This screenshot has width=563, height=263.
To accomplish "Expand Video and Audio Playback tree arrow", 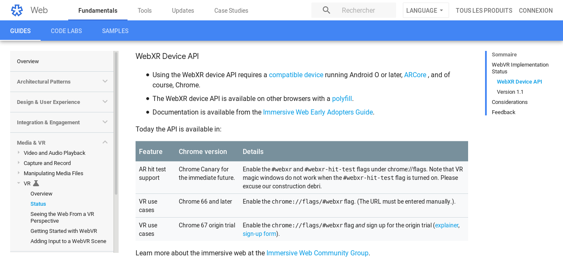I will click(19, 153).
